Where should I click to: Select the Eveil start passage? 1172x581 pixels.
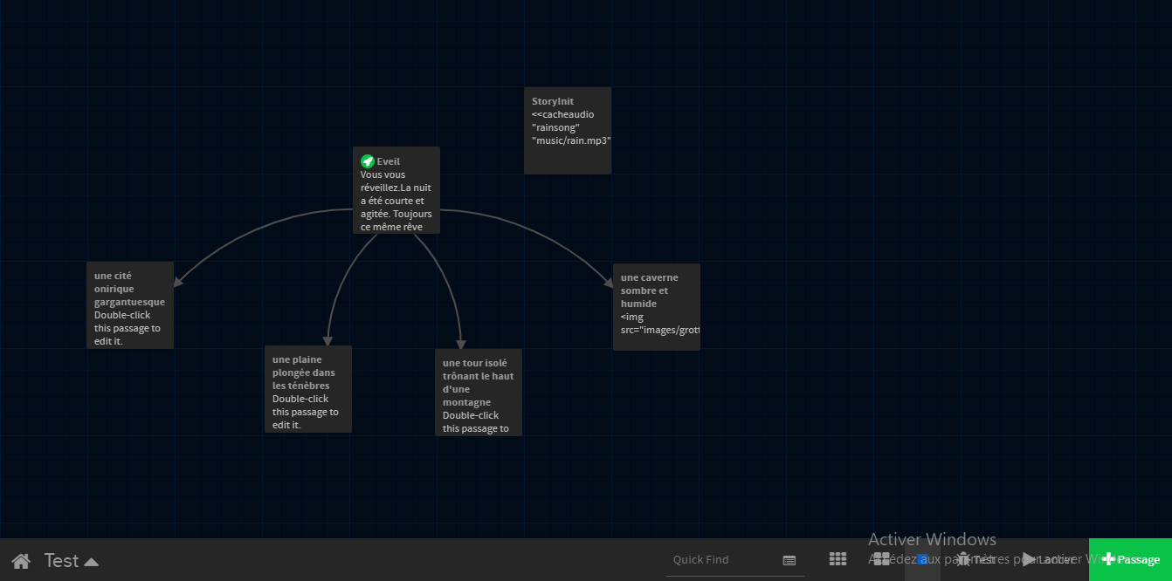pyautogui.click(x=396, y=190)
